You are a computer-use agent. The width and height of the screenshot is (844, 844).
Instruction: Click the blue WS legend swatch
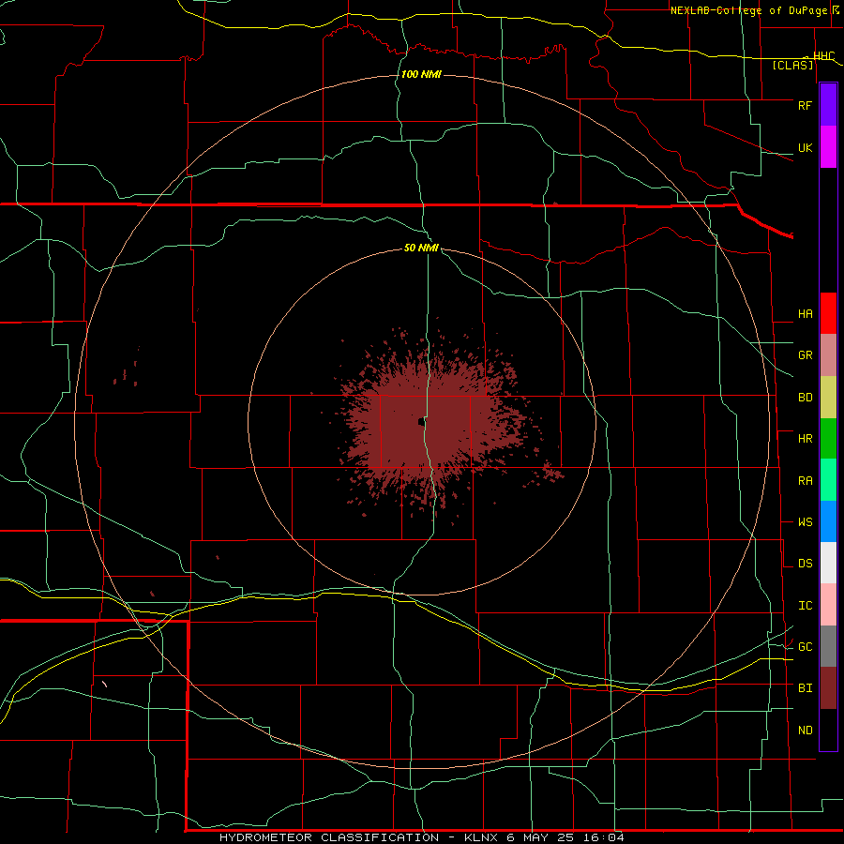(828, 521)
